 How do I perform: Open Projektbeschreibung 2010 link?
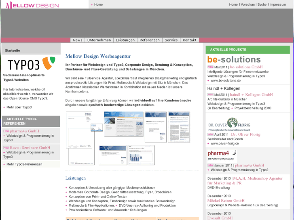tap(253, 108)
